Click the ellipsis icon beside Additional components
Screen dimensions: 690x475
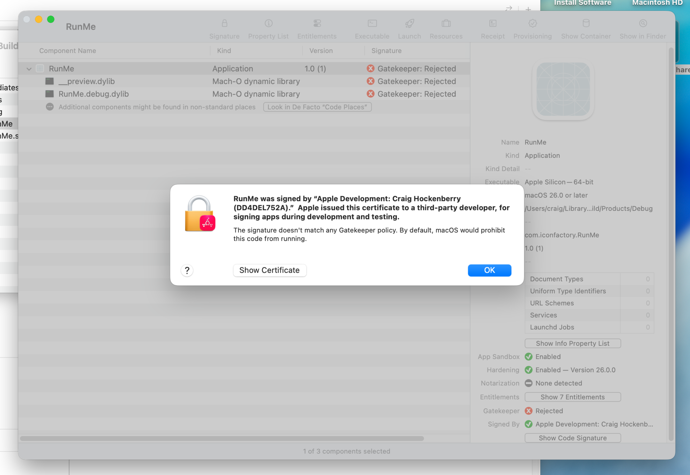(x=50, y=107)
